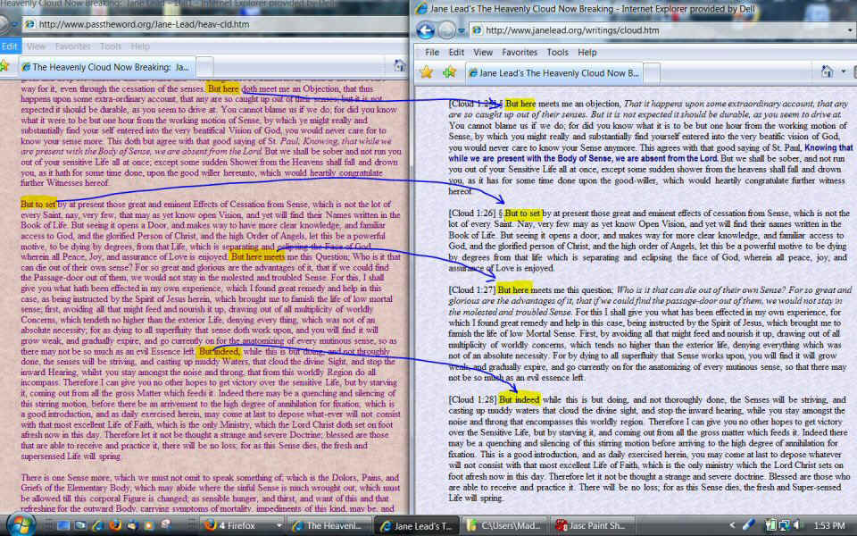This screenshot has height=536, width=857.
Task: Open a new tab in janelead.org window
Action: [652, 73]
